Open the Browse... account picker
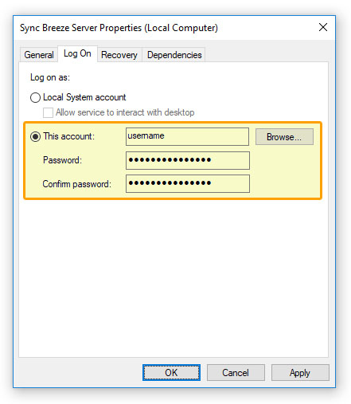The height and width of the screenshot is (404, 351). pos(284,137)
